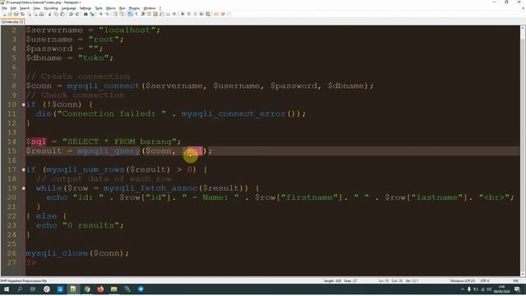This screenshot has width=526, height=296.
Task: Close the index.php tab with its X
Action: pos(21,22)
